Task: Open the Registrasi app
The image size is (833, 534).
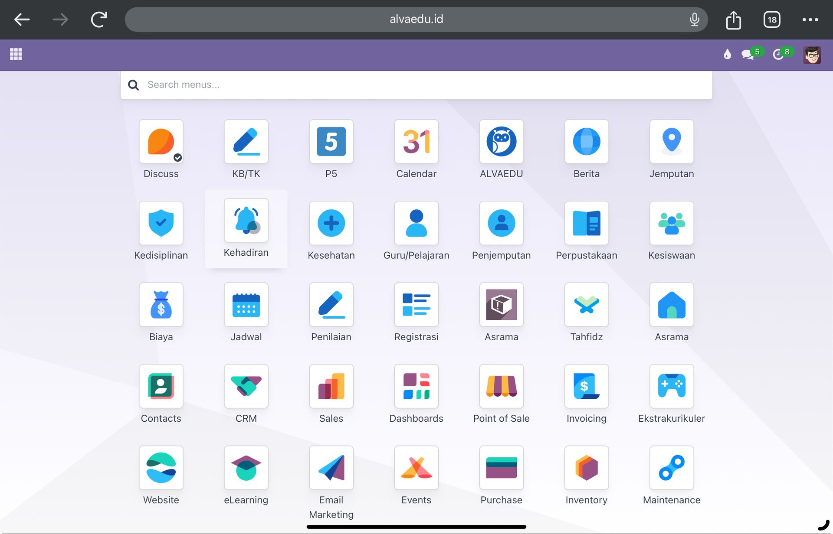Action: point(416,305)
